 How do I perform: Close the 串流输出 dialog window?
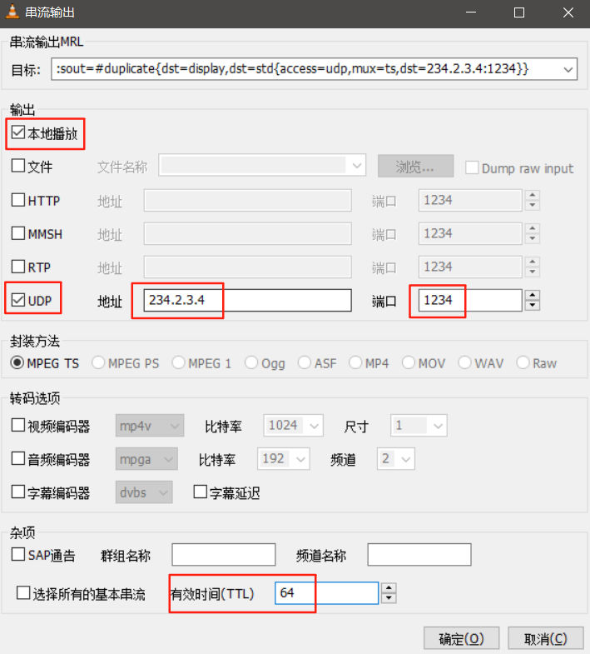568,12
